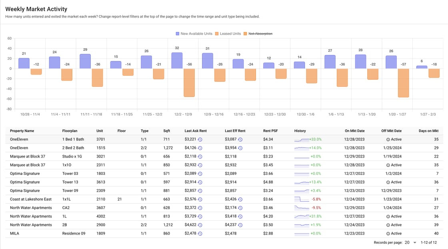The image size is (448, 249).
Task: Click floorplan cell Tower 13
Action: 70,182
